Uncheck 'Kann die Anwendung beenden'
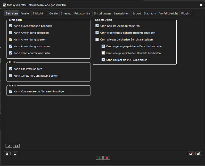Screen dimensions: 205x166 (x=11, y=26)
